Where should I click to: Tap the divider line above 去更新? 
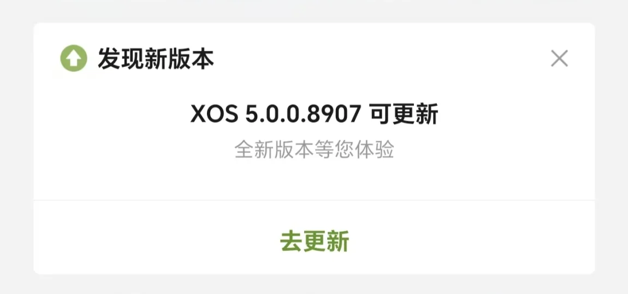point(314,200)
